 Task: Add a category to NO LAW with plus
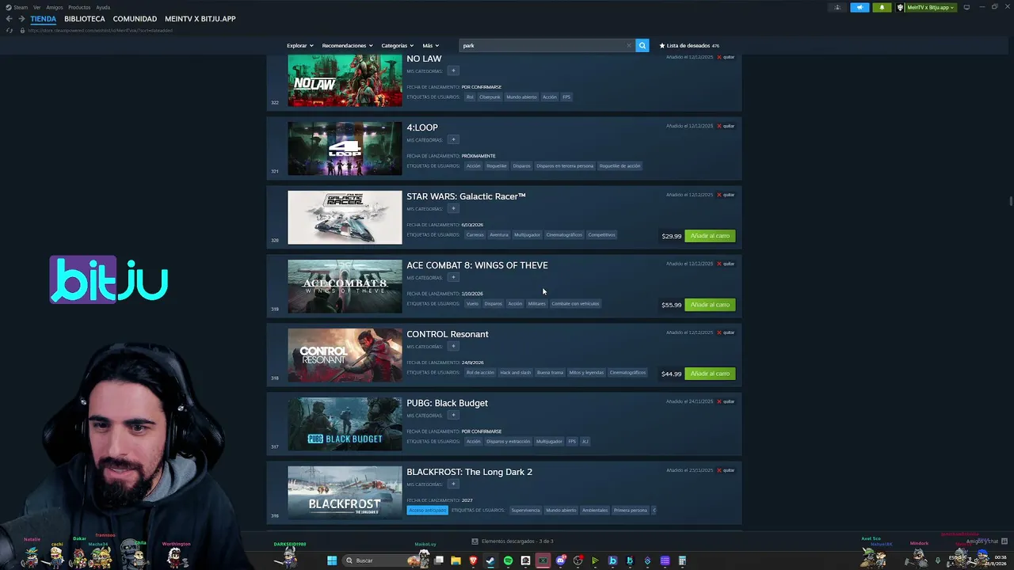pos(453,71)
